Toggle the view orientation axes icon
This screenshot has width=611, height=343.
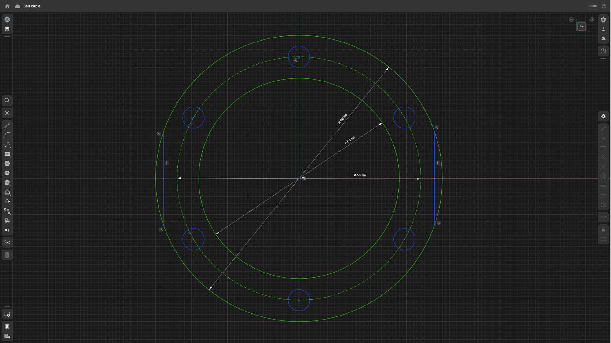(x=603, y=38)
